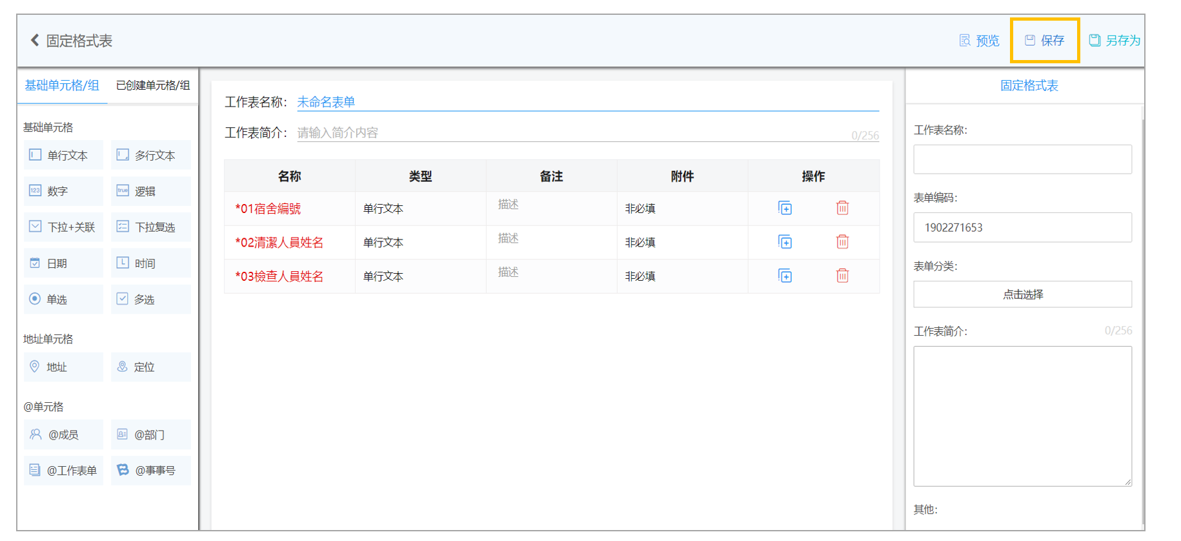This screenshot has height=541, width=1181.
Task: Add a 单行文本 cell
Action: (63, 155)
